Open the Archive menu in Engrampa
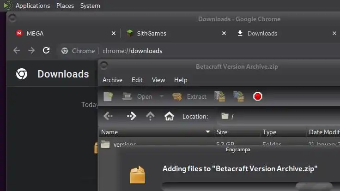The height and width of the screenshot is (191, 340). point(112,80)
